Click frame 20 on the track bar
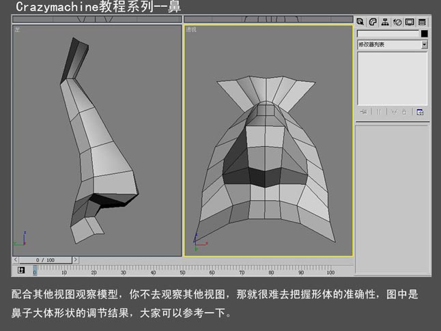The width and height of the screenshot is (441, 331). 94,272
